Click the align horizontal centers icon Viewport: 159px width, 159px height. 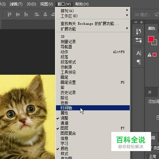point(45,14)
